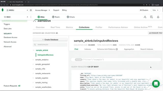Screen dimensions: 163x91
Task: Switch to the Charts product tab
Action: point(71,17)
